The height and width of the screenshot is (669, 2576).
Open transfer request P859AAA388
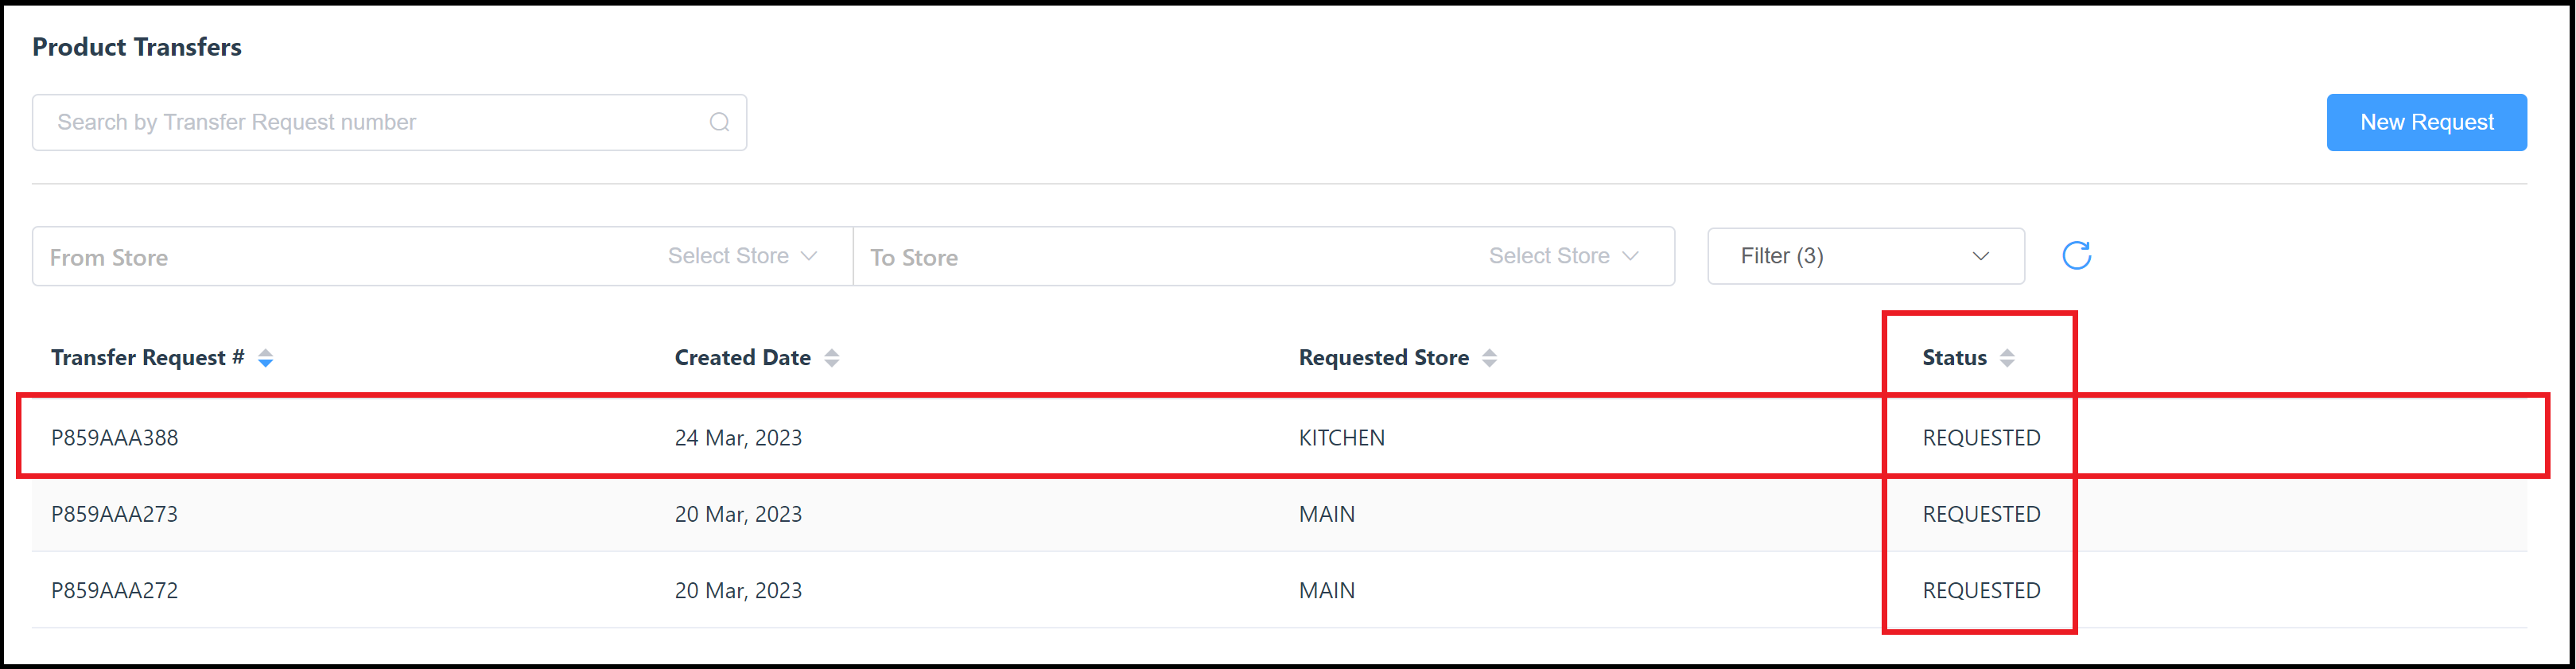coord(115,437)
